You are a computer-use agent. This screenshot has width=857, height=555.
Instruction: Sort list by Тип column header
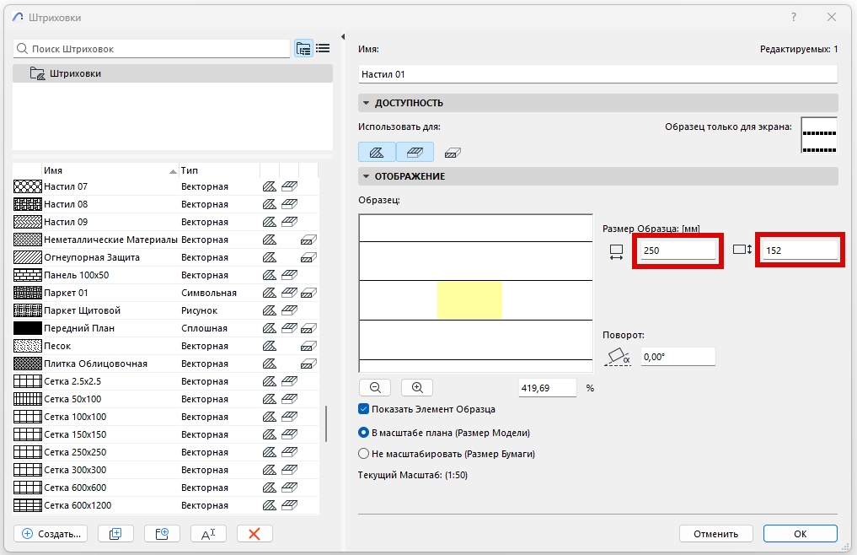[x=219, y=170]
